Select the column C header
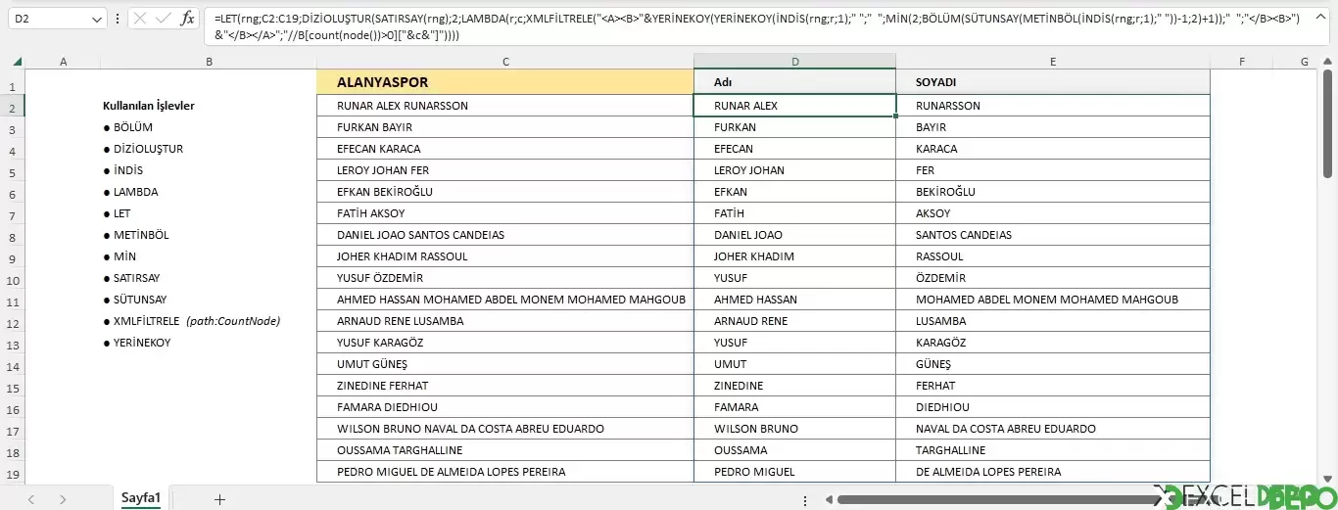 pyautogui.click(x=505, y=62)
